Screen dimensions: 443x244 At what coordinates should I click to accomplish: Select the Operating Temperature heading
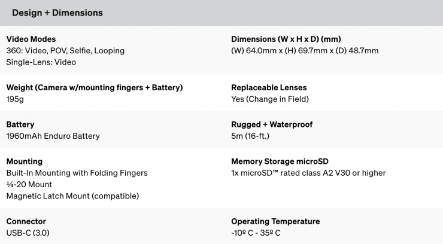click(275, 221)
